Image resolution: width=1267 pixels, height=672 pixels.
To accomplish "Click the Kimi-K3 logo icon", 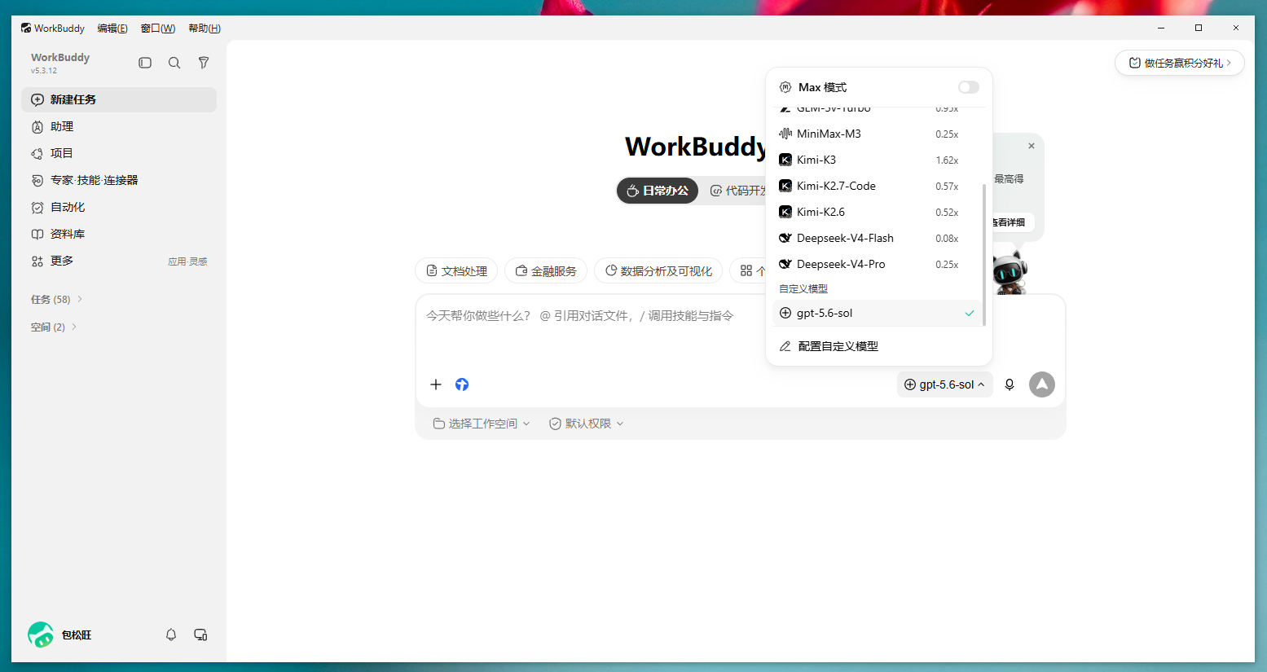I will click(x=785, y=160).
